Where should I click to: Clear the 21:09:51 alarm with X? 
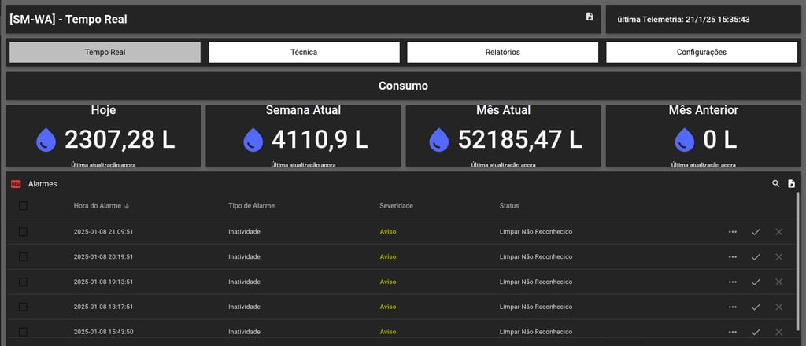pos(778,231)
